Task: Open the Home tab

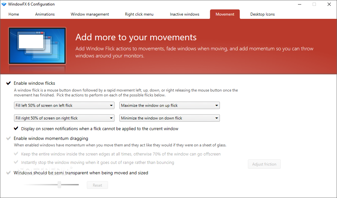Action: [14, 14]
